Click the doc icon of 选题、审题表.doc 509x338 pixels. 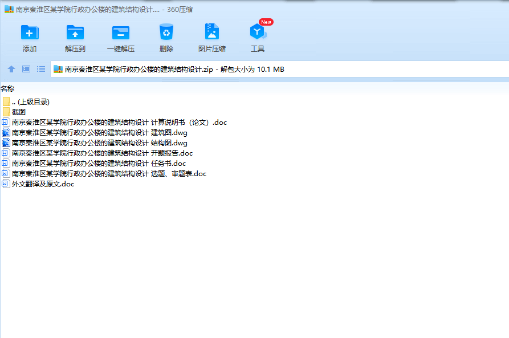click(x=6, y=174)
